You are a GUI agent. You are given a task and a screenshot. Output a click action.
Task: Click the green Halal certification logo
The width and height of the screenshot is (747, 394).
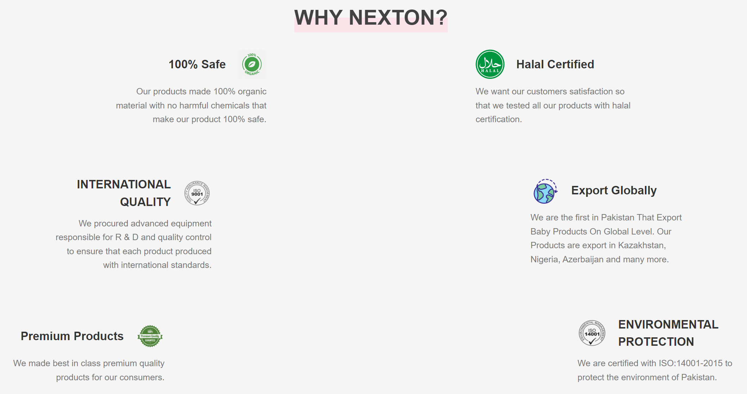(x=490, y=64)
